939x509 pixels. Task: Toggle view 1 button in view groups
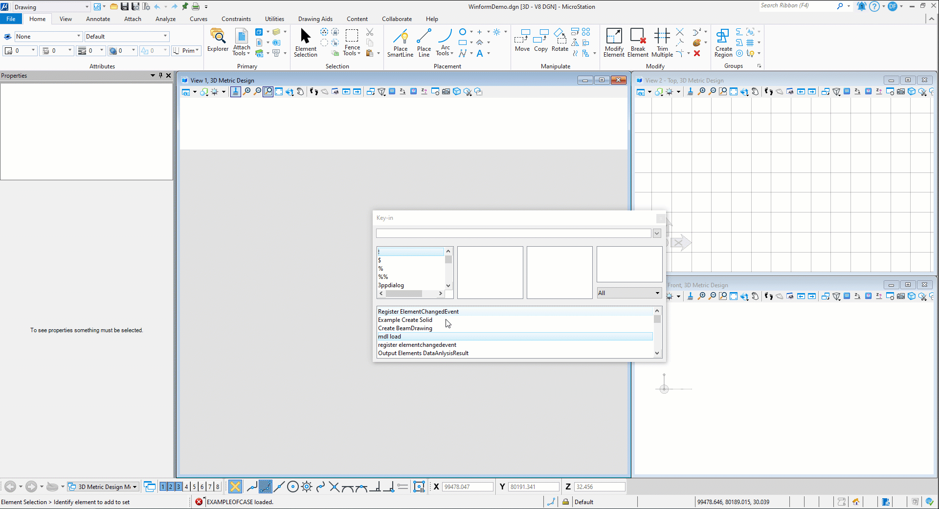click(x=163, y=487)
